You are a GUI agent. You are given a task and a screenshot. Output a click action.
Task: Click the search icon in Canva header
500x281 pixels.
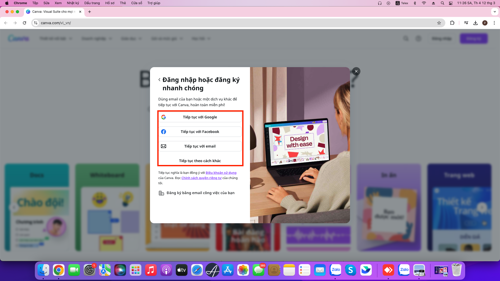(406, 39)
